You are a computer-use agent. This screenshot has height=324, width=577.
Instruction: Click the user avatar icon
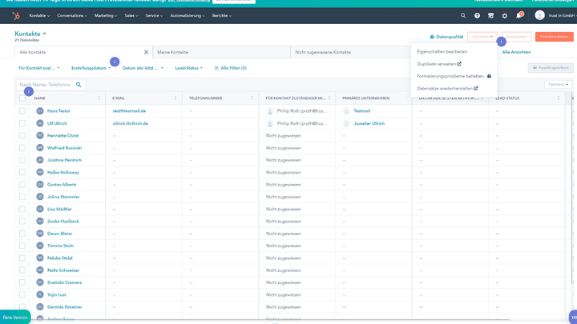click(x=539, y=15)
